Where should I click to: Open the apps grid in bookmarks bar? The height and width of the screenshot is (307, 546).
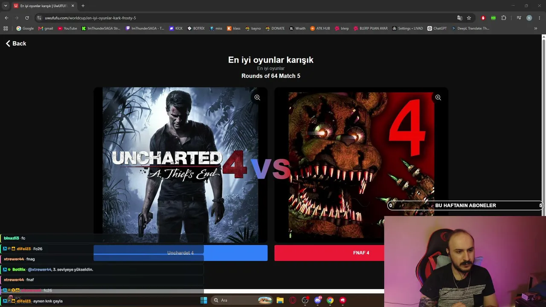click(6, 29)
